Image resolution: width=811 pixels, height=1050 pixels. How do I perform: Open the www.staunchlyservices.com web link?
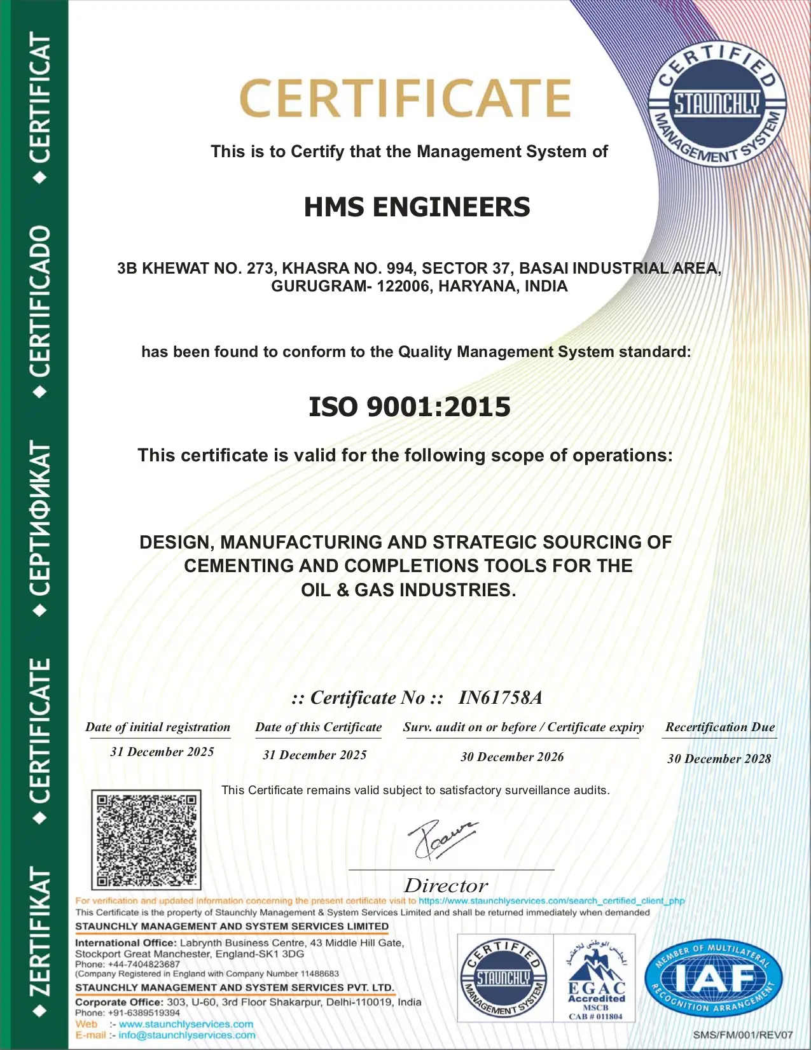[186, 1024]
